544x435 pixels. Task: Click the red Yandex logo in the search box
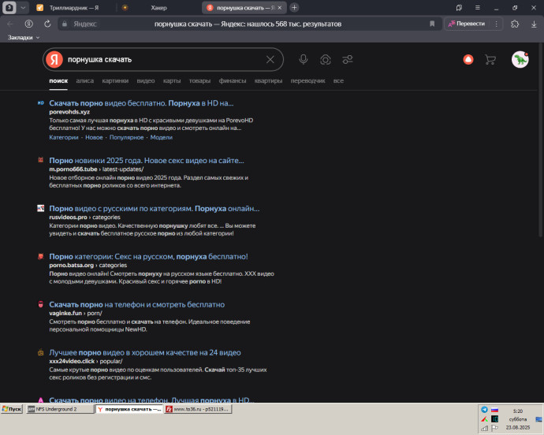pos(54,59)
